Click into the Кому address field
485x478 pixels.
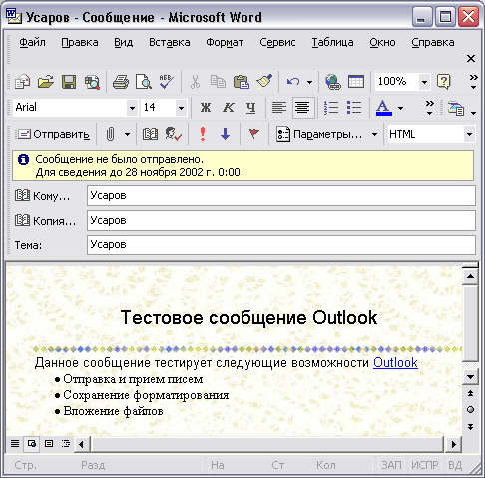point(281,195)
